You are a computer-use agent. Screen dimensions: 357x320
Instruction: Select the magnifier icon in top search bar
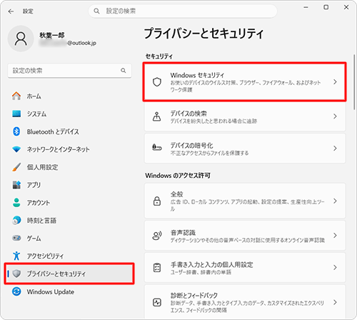[x=96, y=11]
